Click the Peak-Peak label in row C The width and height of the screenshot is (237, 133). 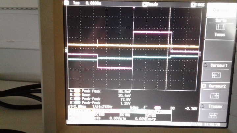[x=91, y=99]
